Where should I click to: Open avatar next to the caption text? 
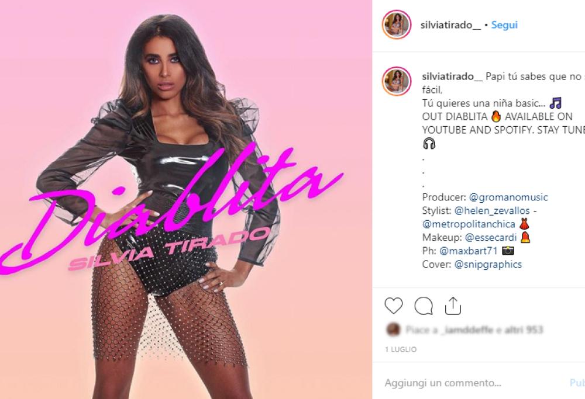(x=397, y=81)
